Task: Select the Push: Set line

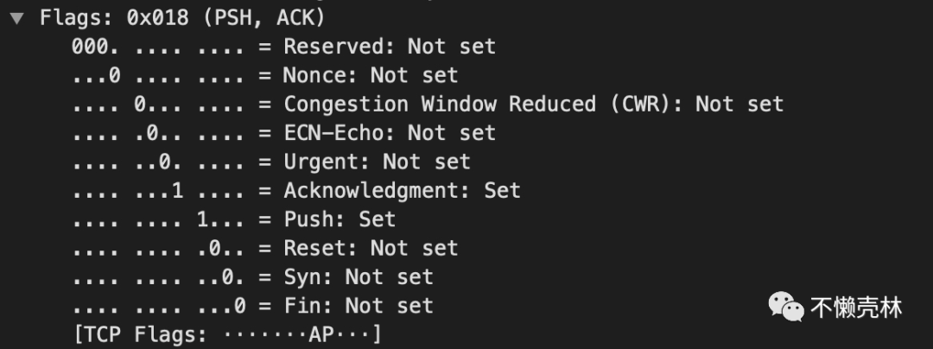Action: (x=233, y=219)
